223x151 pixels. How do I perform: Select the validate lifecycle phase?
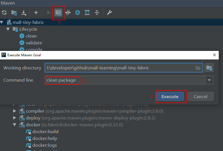click(x=34, y=43)
